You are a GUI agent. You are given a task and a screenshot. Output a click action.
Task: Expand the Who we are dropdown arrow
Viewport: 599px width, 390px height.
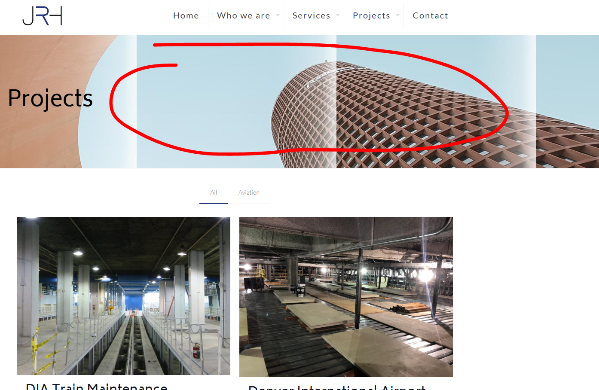pos(278,15)
